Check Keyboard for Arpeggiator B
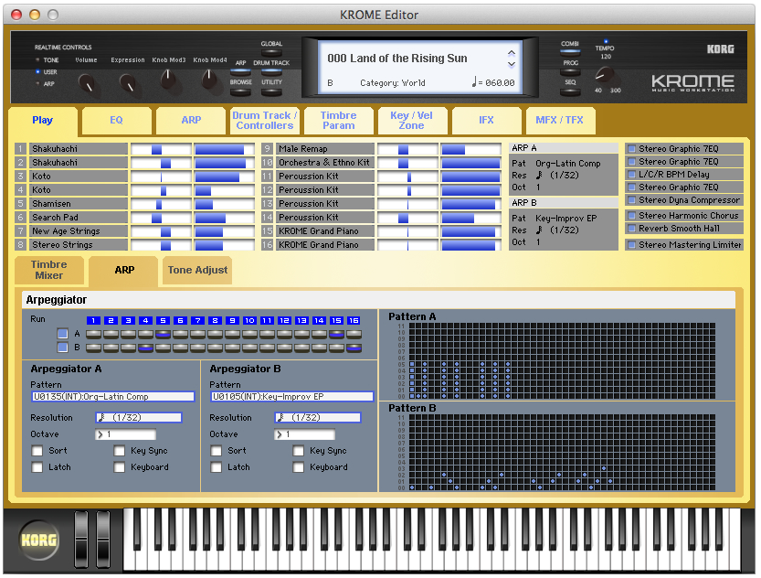Image resolution: width=761 pixels, height=578 pixels. tap(299, 467)
